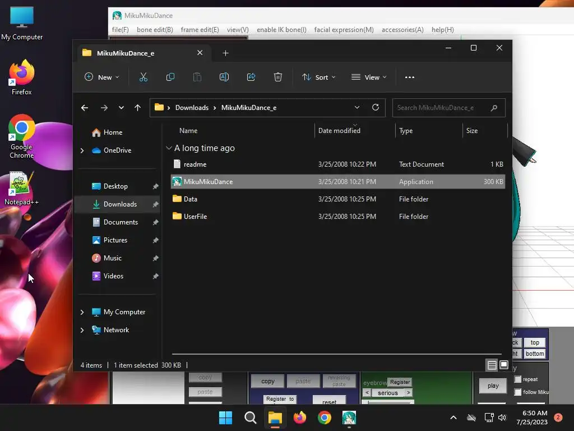Open the help(H) menu in MikuMikuDance
This screenshot has height=431, width=574.
click(443, 30)
